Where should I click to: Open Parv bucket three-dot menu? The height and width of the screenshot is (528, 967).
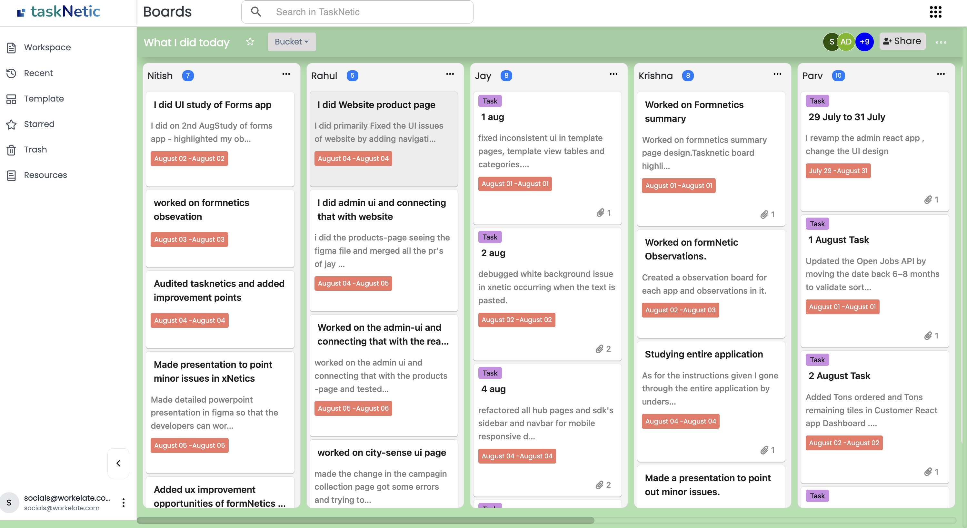[941, 74]
